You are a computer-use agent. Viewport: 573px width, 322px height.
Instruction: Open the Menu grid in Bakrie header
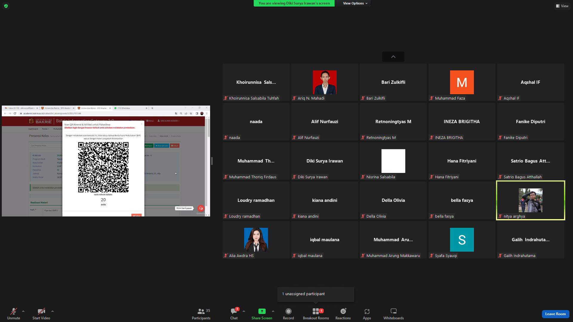click(150, 121)
